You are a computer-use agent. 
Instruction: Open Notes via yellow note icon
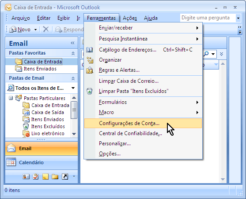[45, 177]
